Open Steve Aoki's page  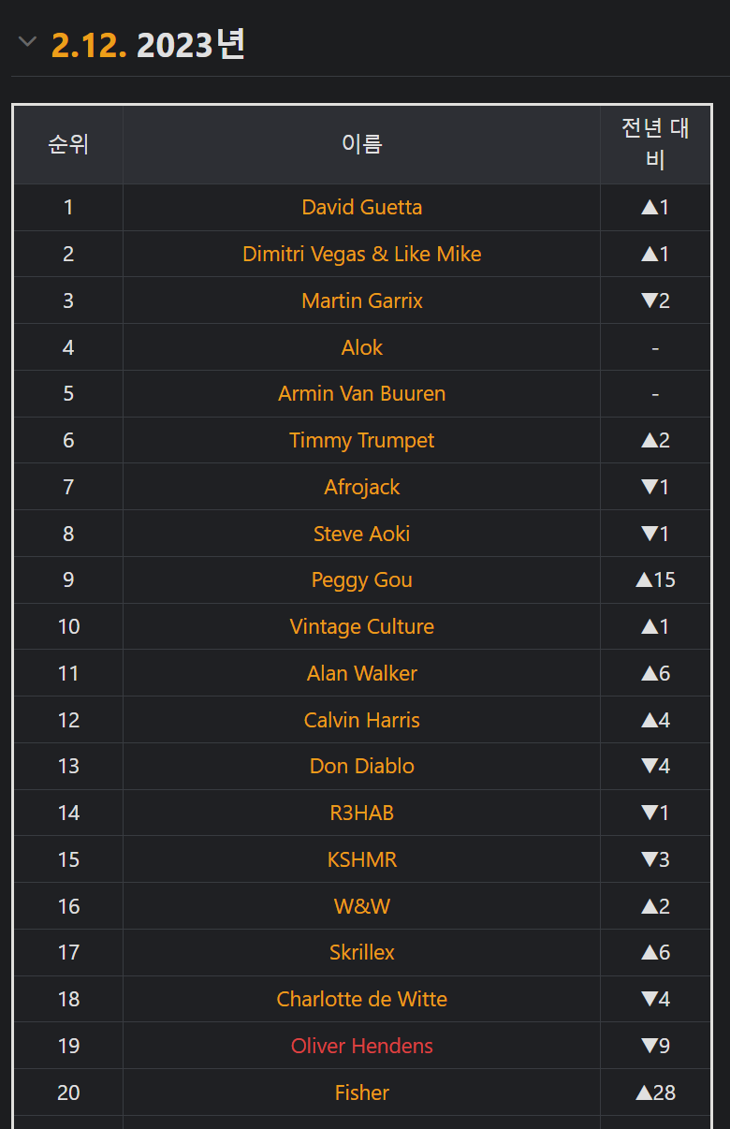361,534
